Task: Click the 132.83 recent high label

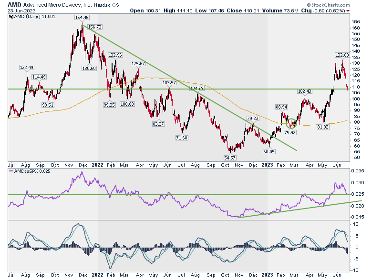Action: (342, 55)
